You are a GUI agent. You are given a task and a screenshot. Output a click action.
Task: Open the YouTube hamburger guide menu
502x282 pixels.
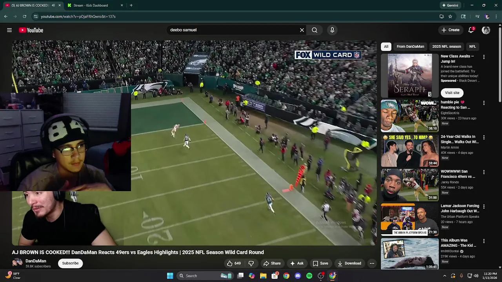pyautogui.click(x=9, y=30)
